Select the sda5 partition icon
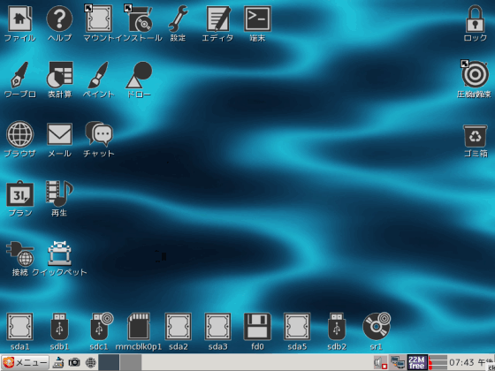 [x=297, y=327]
